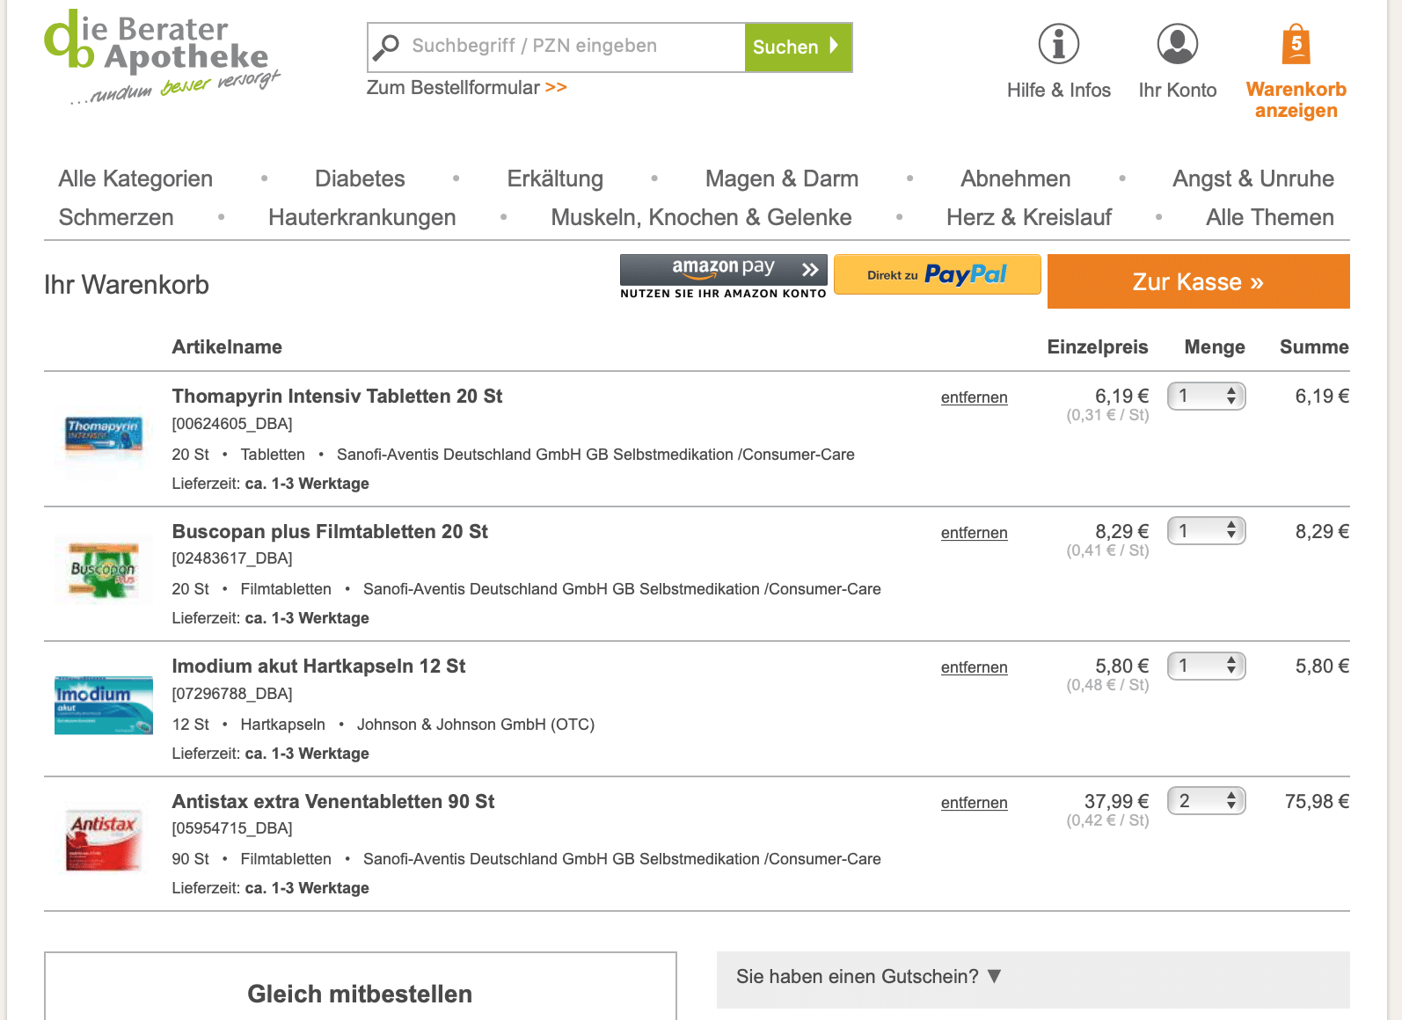Open Muskeln, Knochen & Gelenke category

[701, 217]
